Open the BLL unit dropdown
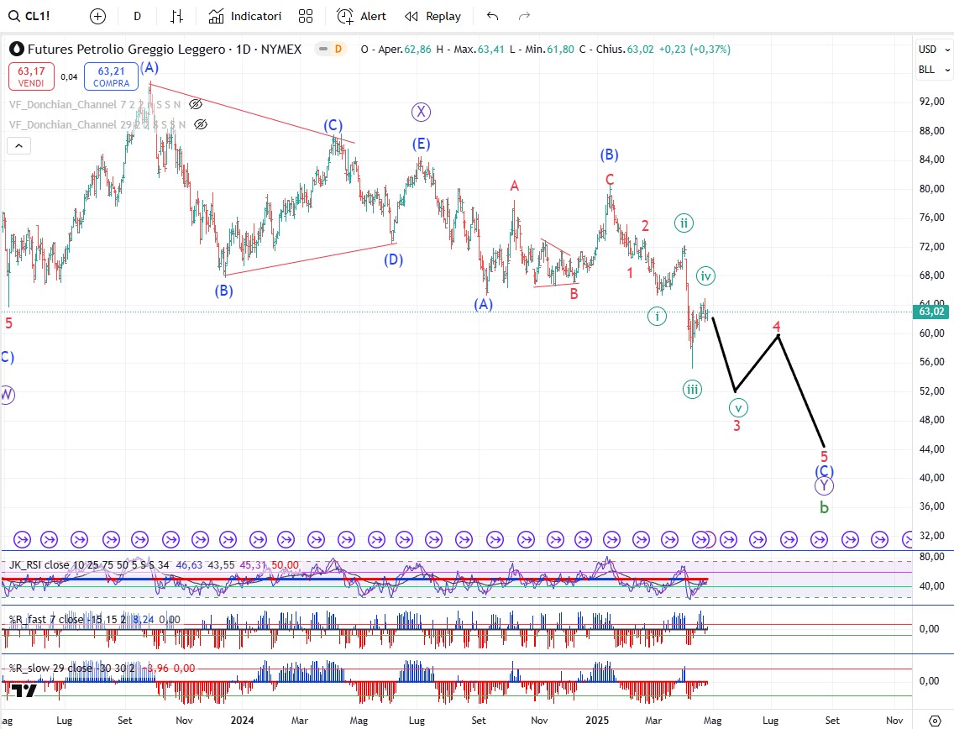This screenshot has height=729, width=954. click(x=934, y=70)
